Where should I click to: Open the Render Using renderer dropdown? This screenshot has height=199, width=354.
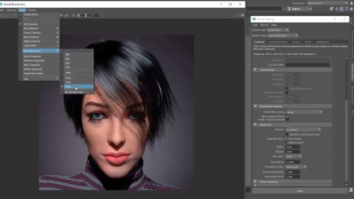(283, 35)
